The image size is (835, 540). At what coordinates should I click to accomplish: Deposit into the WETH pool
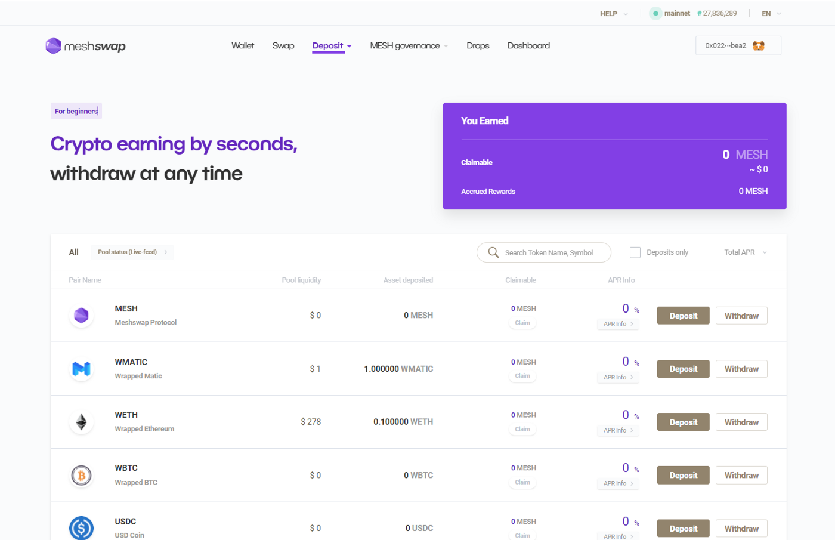pos(684,422)
